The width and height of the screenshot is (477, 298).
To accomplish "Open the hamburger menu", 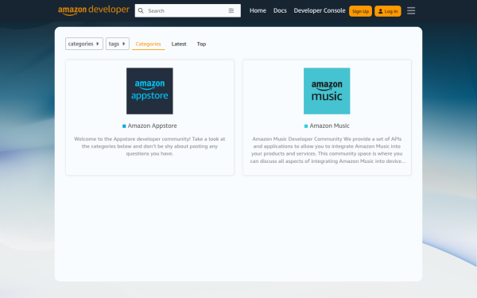I will tap(411, 10).
